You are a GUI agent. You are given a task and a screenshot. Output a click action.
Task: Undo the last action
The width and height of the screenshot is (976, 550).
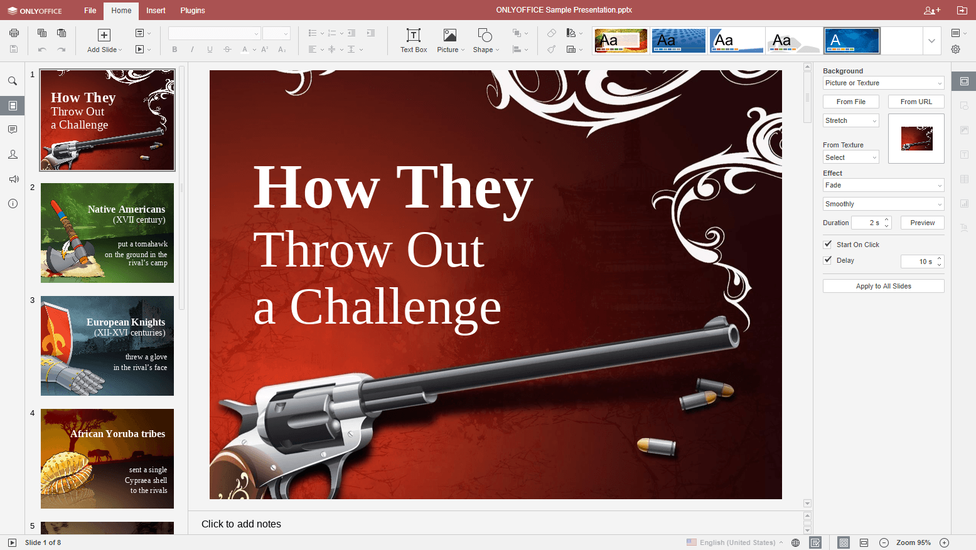coord(42,49)
